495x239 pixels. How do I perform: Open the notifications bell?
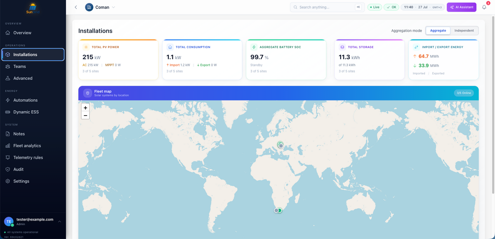(484, 7)
